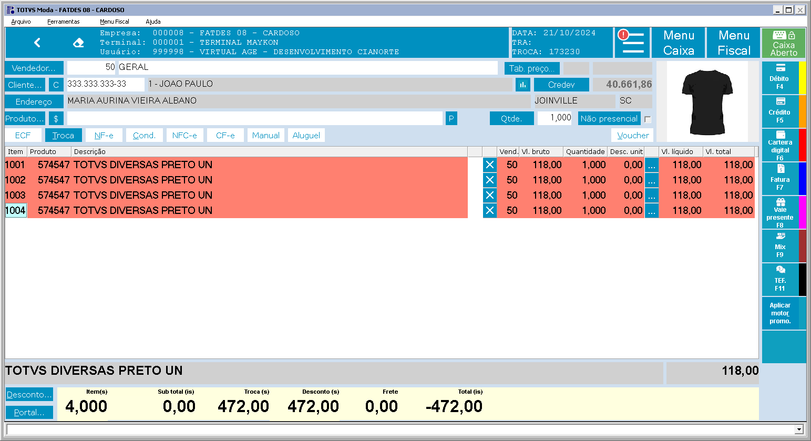Click the Quantidade column header
The height and width of the screenshot is (441, 811).
(x=585, y=151)
